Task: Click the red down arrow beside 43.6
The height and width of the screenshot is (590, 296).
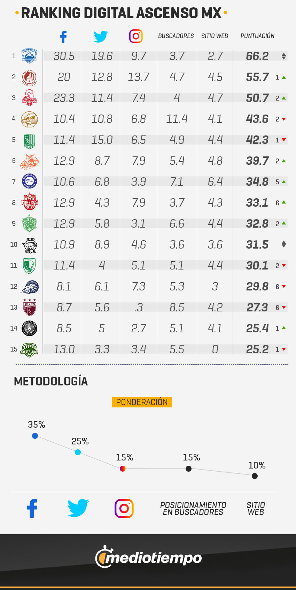Action: (284, 119)
